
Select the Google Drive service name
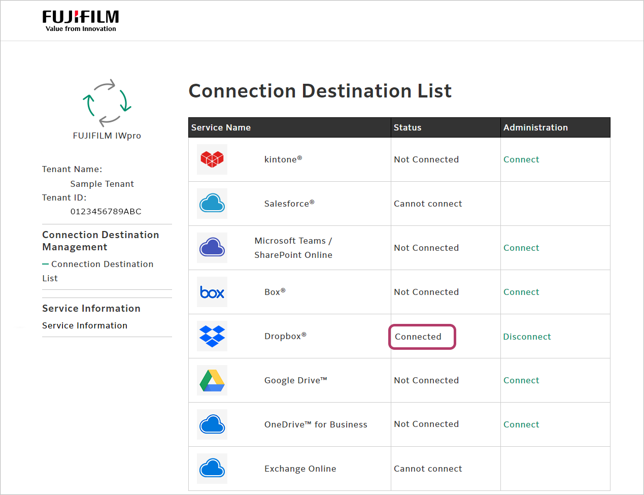pyautogui.click(x=296, y=380)
